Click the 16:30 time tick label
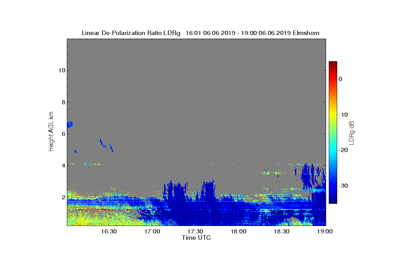The image size is (403, 269). tap(109, 232)
